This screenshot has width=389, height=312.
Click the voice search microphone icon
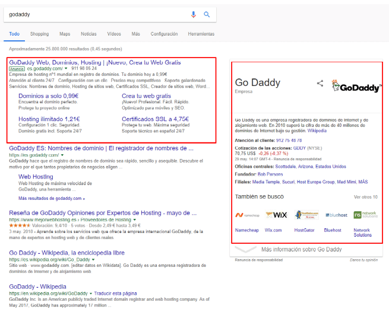point(194,14)
